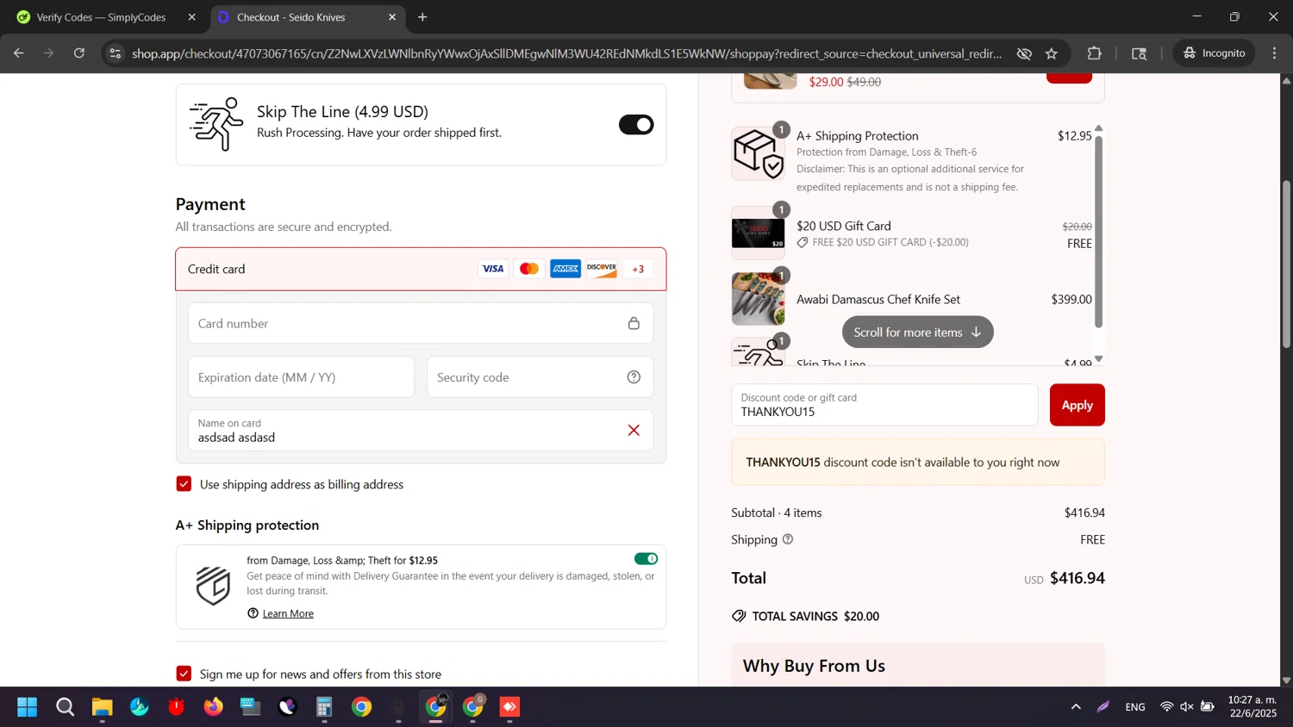Uncheck Use shipping address as billing address
Viewport: 1293px width, 727px height.
(184, 484)
